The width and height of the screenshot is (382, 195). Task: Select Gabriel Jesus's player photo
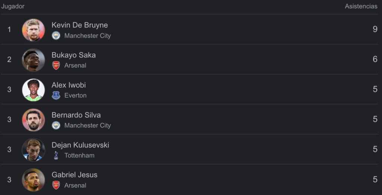click(33, 180)
